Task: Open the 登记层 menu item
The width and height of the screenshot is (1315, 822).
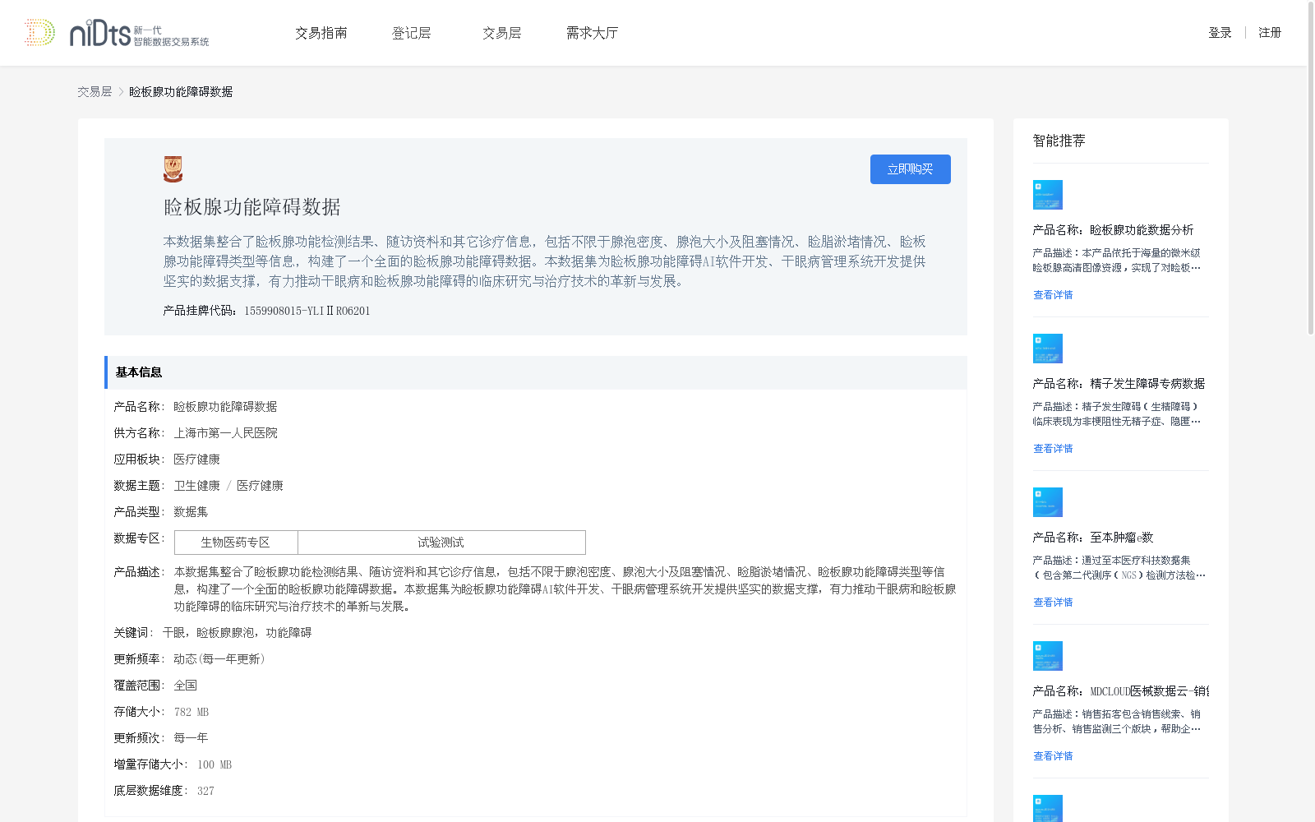Action: [x=412, y=33]
